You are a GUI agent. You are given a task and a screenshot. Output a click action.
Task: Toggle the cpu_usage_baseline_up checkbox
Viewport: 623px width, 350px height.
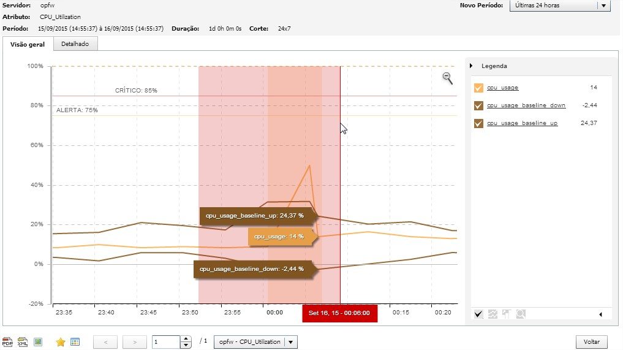point(479,123)
